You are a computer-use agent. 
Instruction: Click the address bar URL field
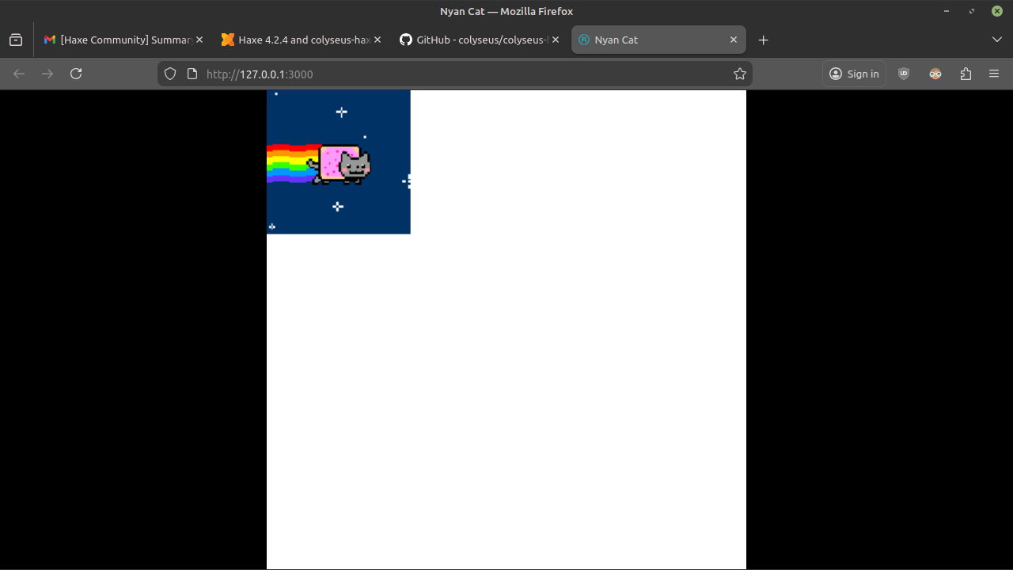coord(459,74)
